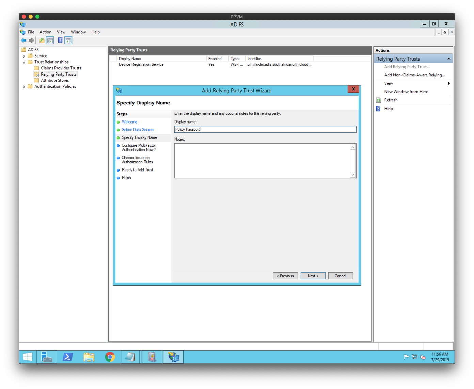Click the < Previous button
Image resolution: width=474 pixels, height=389 pixels.
click(x=285, y=276)
